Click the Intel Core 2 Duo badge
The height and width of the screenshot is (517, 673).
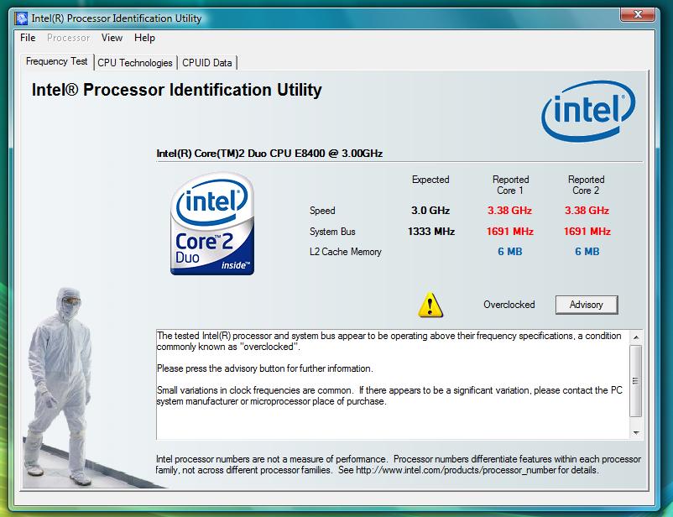point(212,224)
